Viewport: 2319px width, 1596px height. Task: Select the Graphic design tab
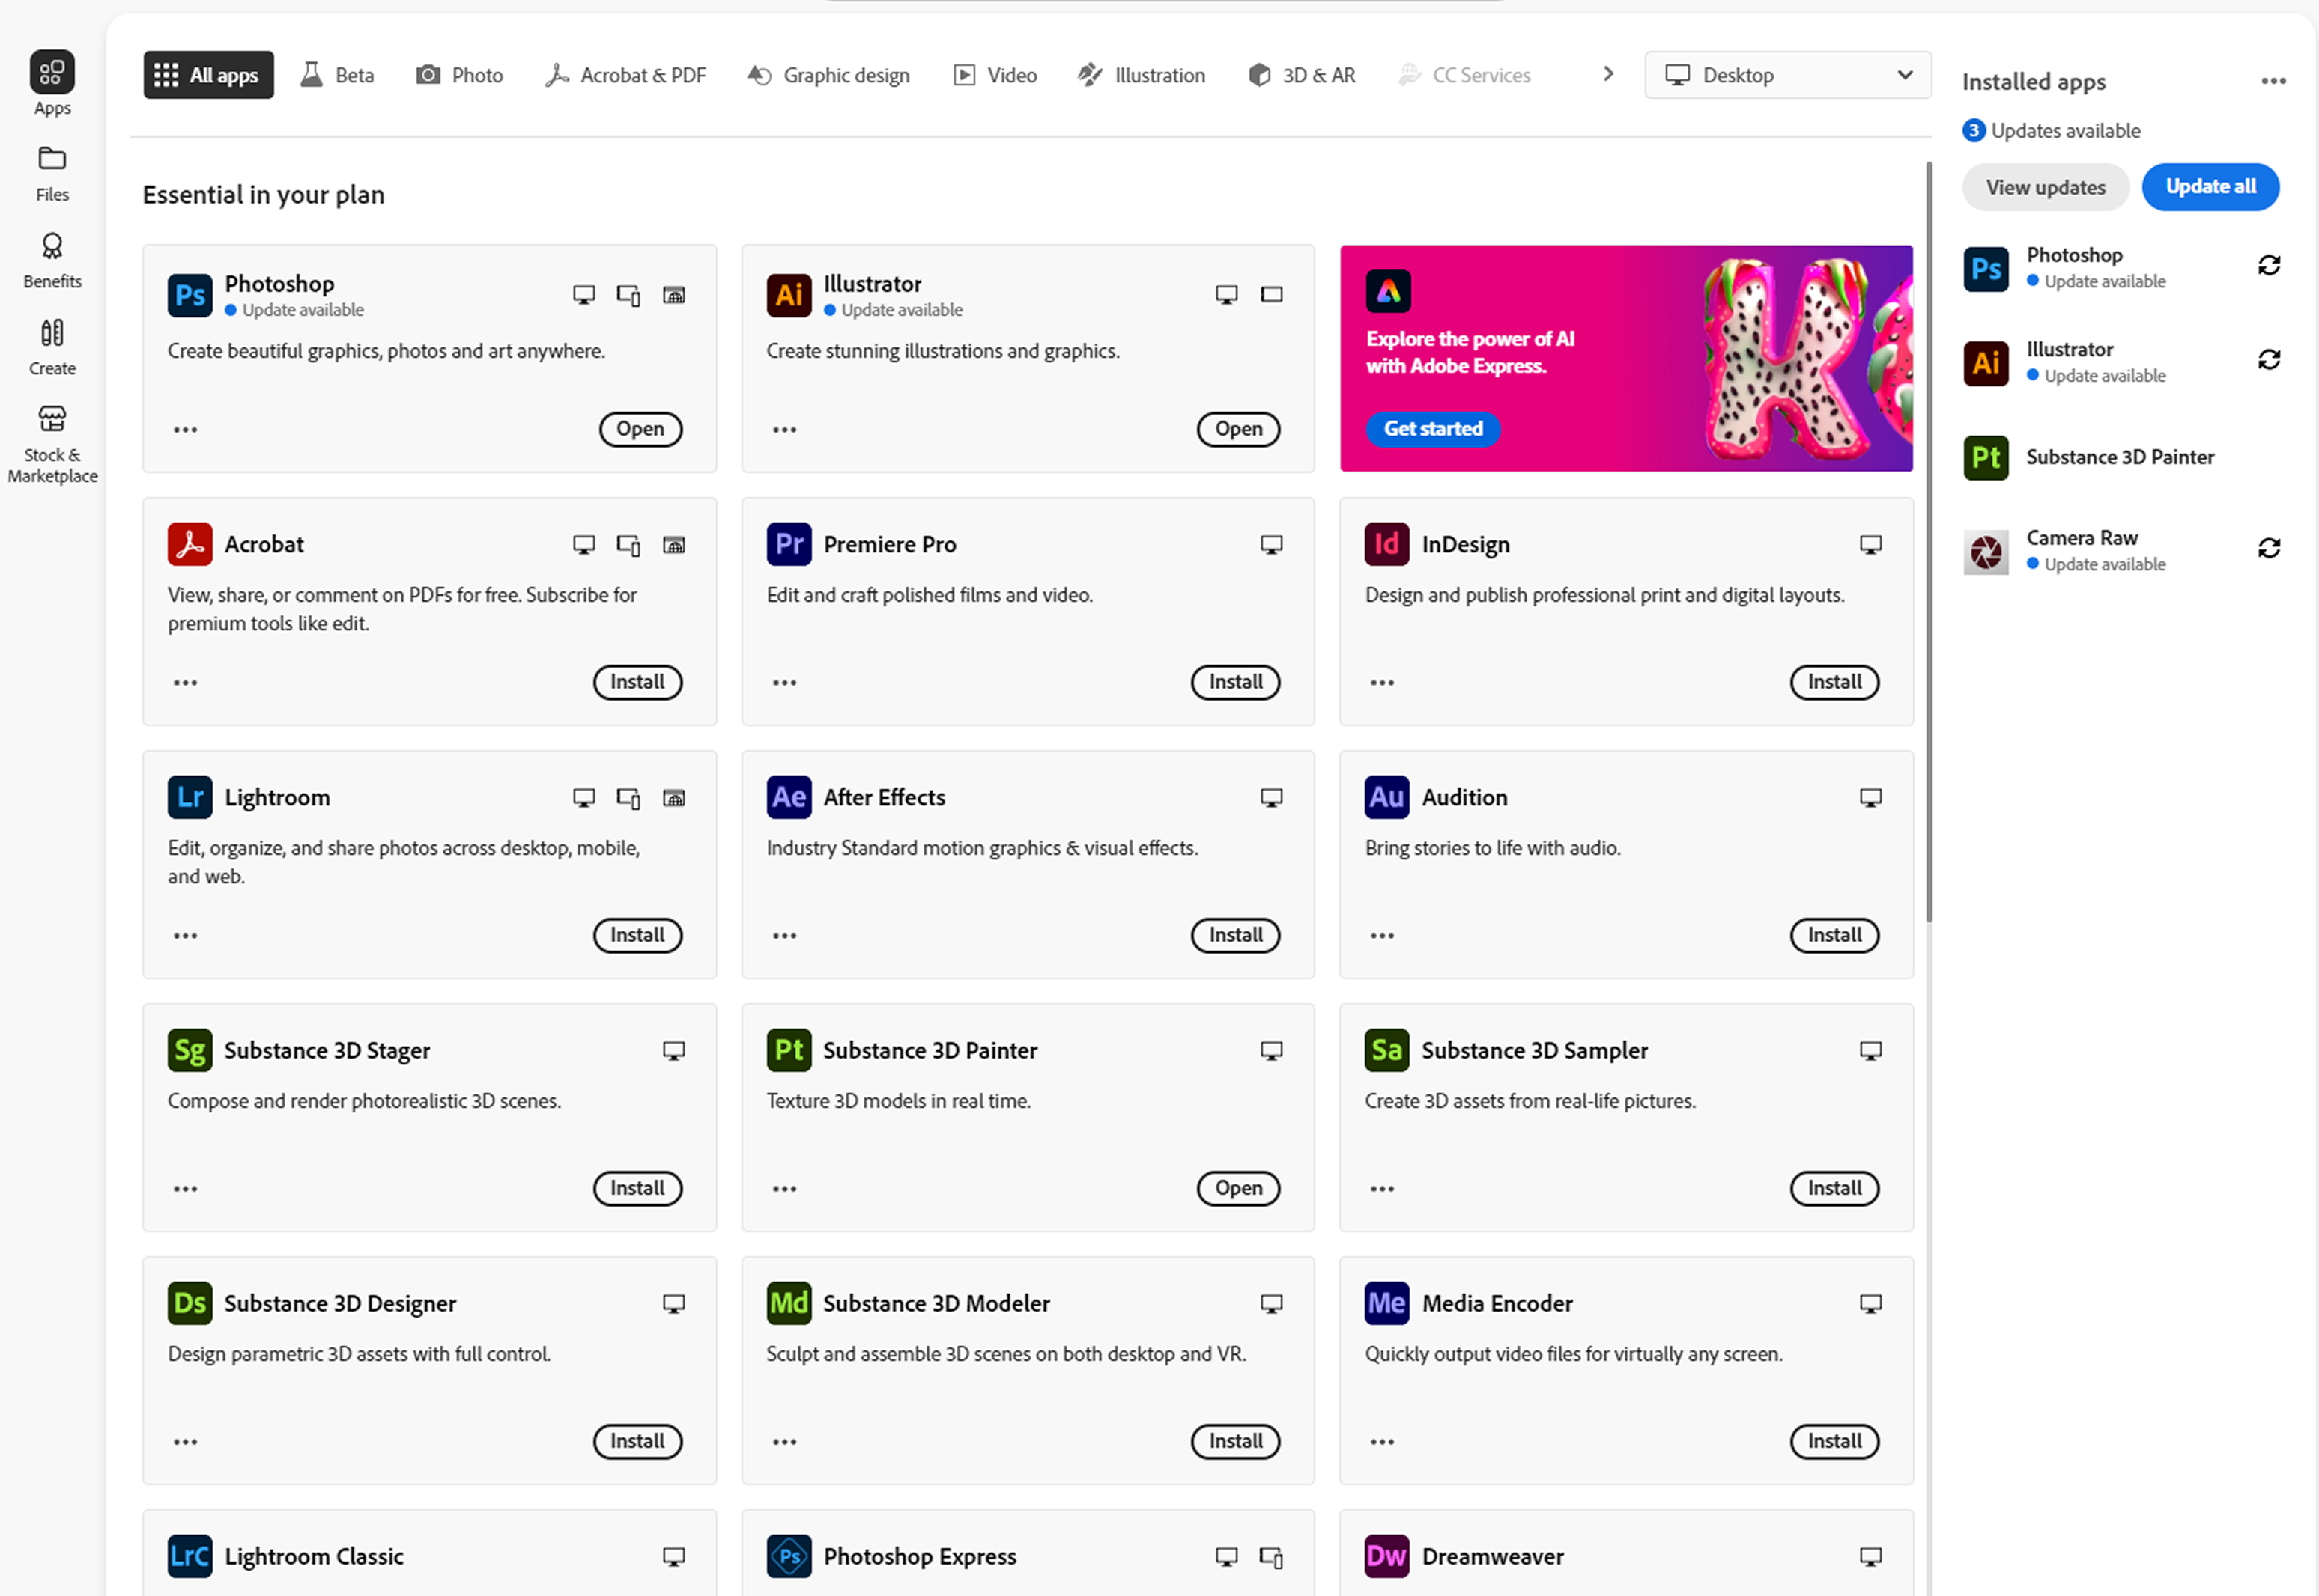(x=828, y=75)
